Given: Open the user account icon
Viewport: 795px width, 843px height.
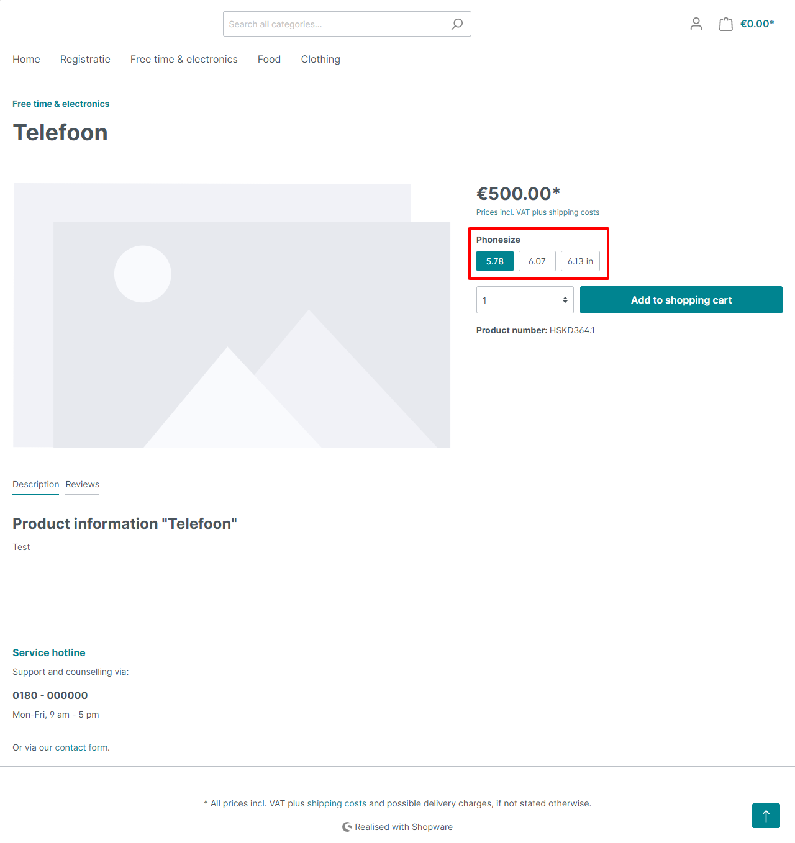Looking at the screenshot, I should pyautogui.click(x=696, y=24).
